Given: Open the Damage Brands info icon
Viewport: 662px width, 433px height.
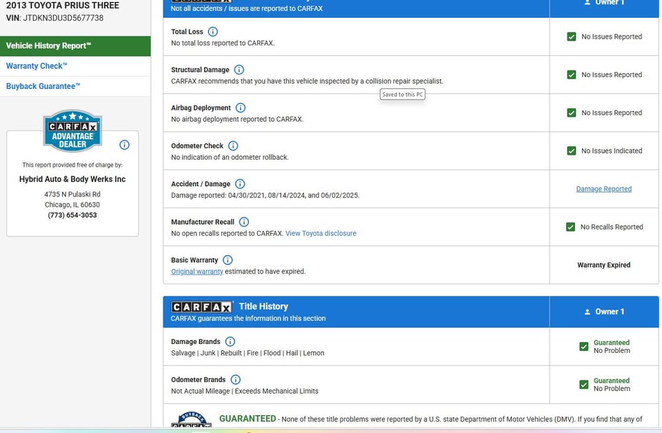Looking at the screenshot, I should [x=230, y=341].
